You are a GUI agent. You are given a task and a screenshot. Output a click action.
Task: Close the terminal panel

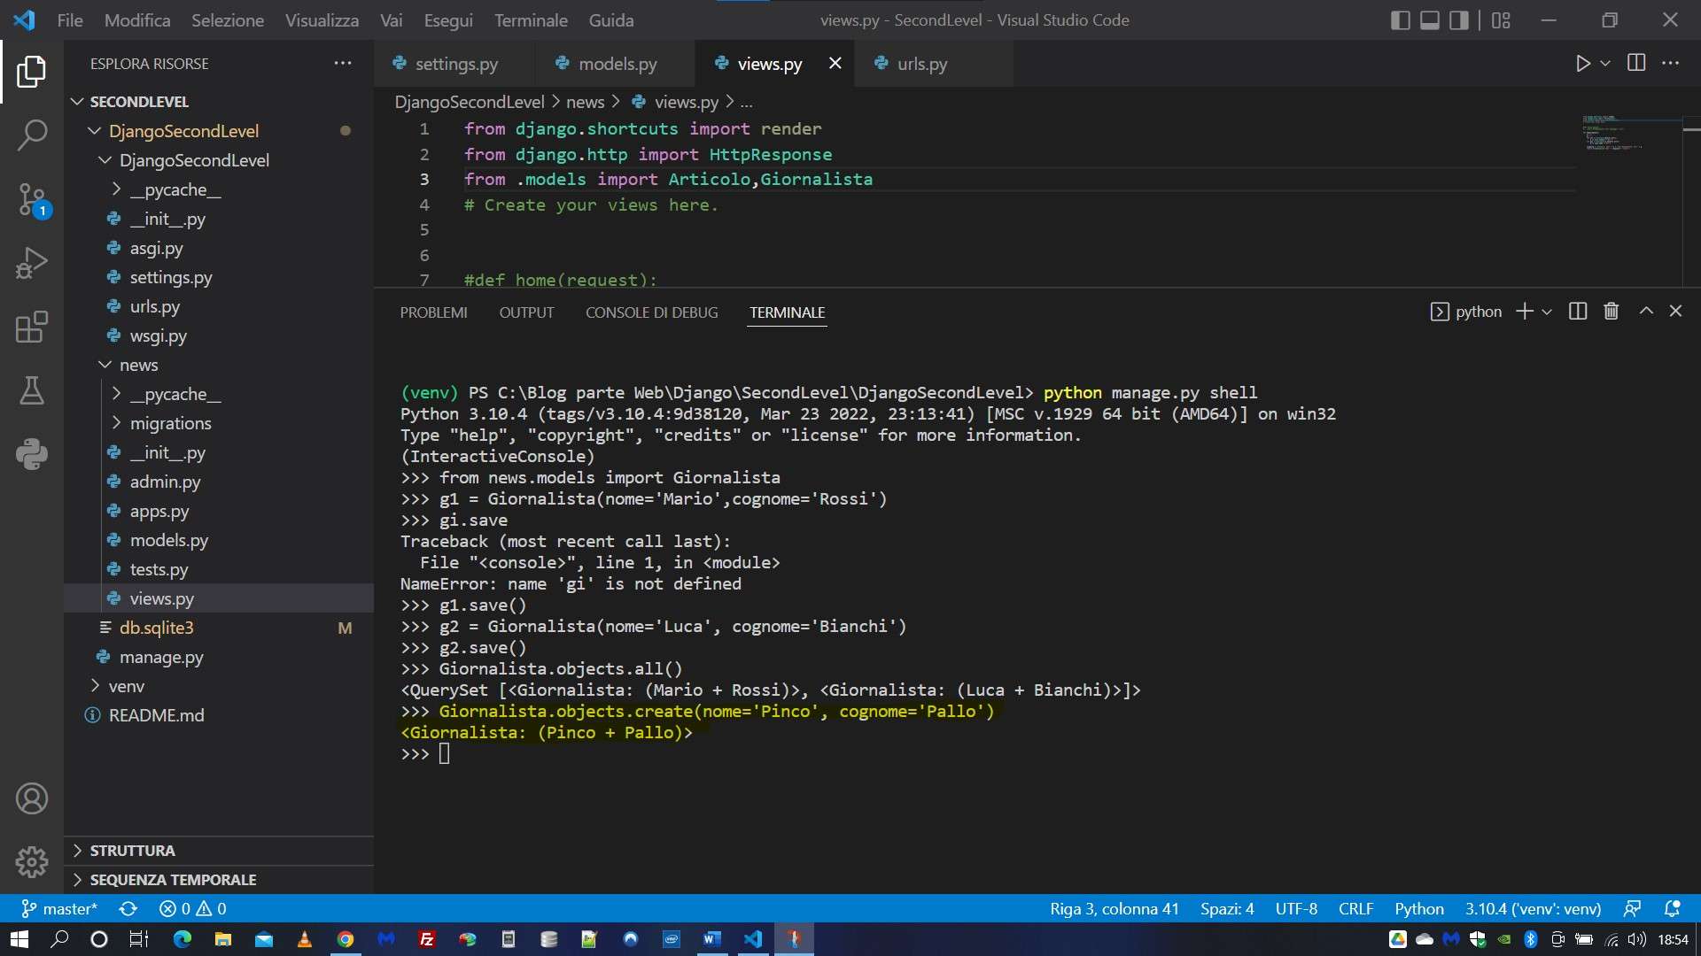[x=1675, y=312]
